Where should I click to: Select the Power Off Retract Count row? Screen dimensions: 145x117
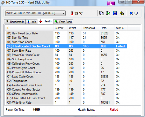point(67,72)
